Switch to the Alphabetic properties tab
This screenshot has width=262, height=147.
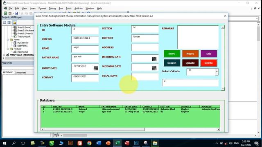8,72
